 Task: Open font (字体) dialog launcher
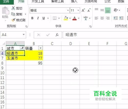(x=90, y=27)
